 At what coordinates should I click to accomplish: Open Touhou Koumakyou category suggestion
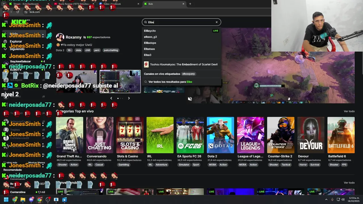point(181,64)
